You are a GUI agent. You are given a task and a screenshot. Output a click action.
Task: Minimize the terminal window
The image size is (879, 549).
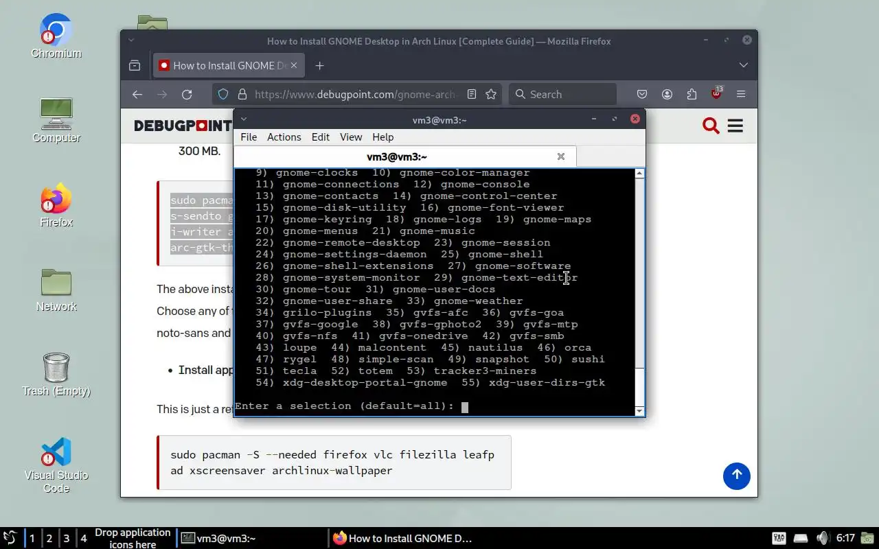(594, 119)
